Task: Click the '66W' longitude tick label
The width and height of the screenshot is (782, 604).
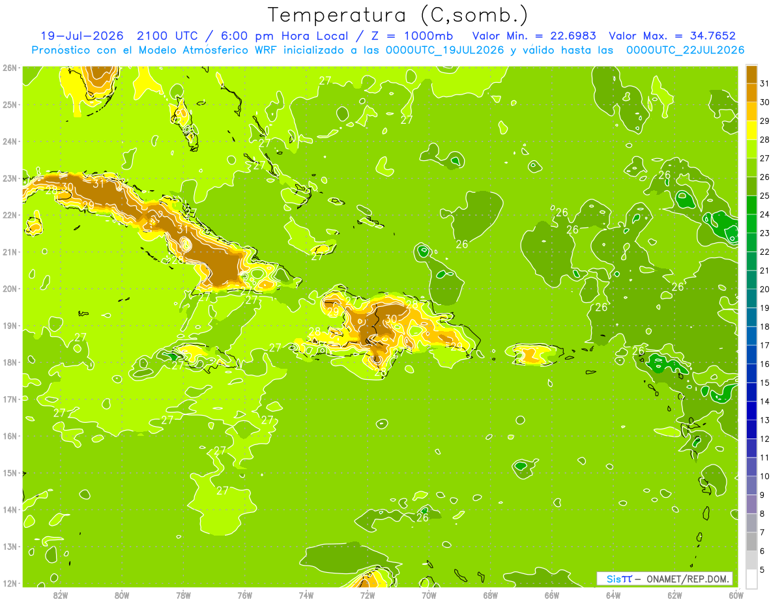Action: (552, 595)
